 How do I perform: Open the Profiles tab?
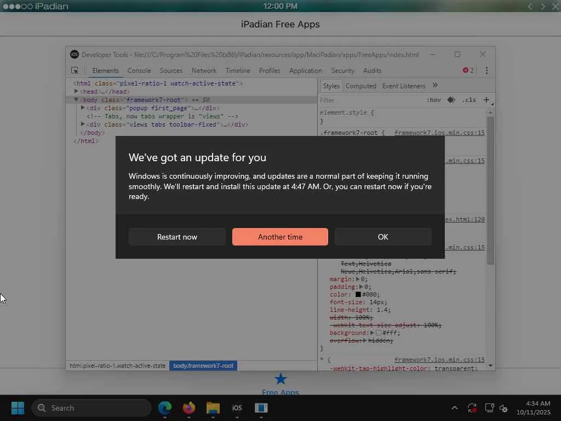pyautogui.click(x=270, y=71)
